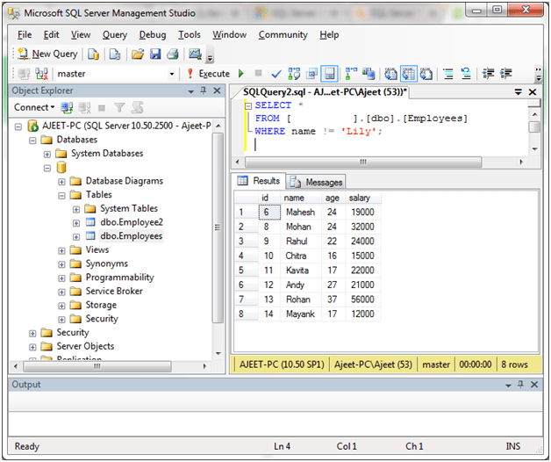The image size is (551, 462).
Task: Click the green Debug play icon
Action: point(241,74)
